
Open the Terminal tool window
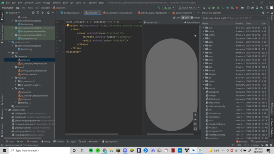(58, 141)
